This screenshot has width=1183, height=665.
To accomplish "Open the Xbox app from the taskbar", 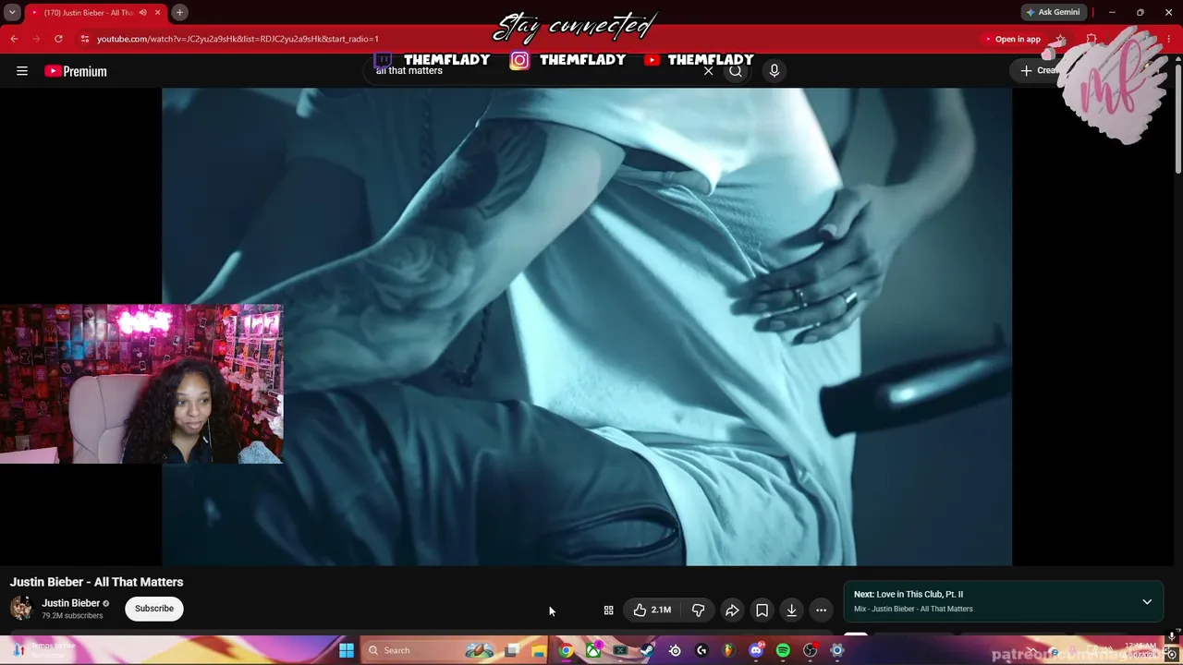I will pos(593,650).
